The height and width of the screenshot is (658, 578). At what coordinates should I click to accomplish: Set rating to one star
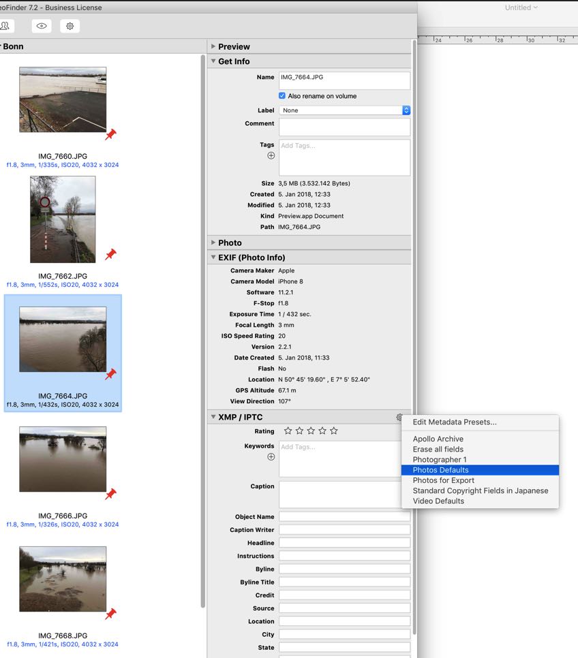(288, 431)
